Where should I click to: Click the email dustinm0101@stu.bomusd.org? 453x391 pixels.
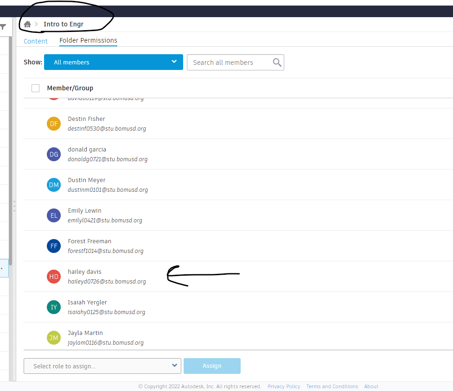(108, 190)
